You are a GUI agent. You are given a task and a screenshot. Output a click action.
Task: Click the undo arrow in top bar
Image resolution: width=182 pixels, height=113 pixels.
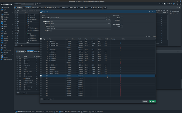point(160,4)
